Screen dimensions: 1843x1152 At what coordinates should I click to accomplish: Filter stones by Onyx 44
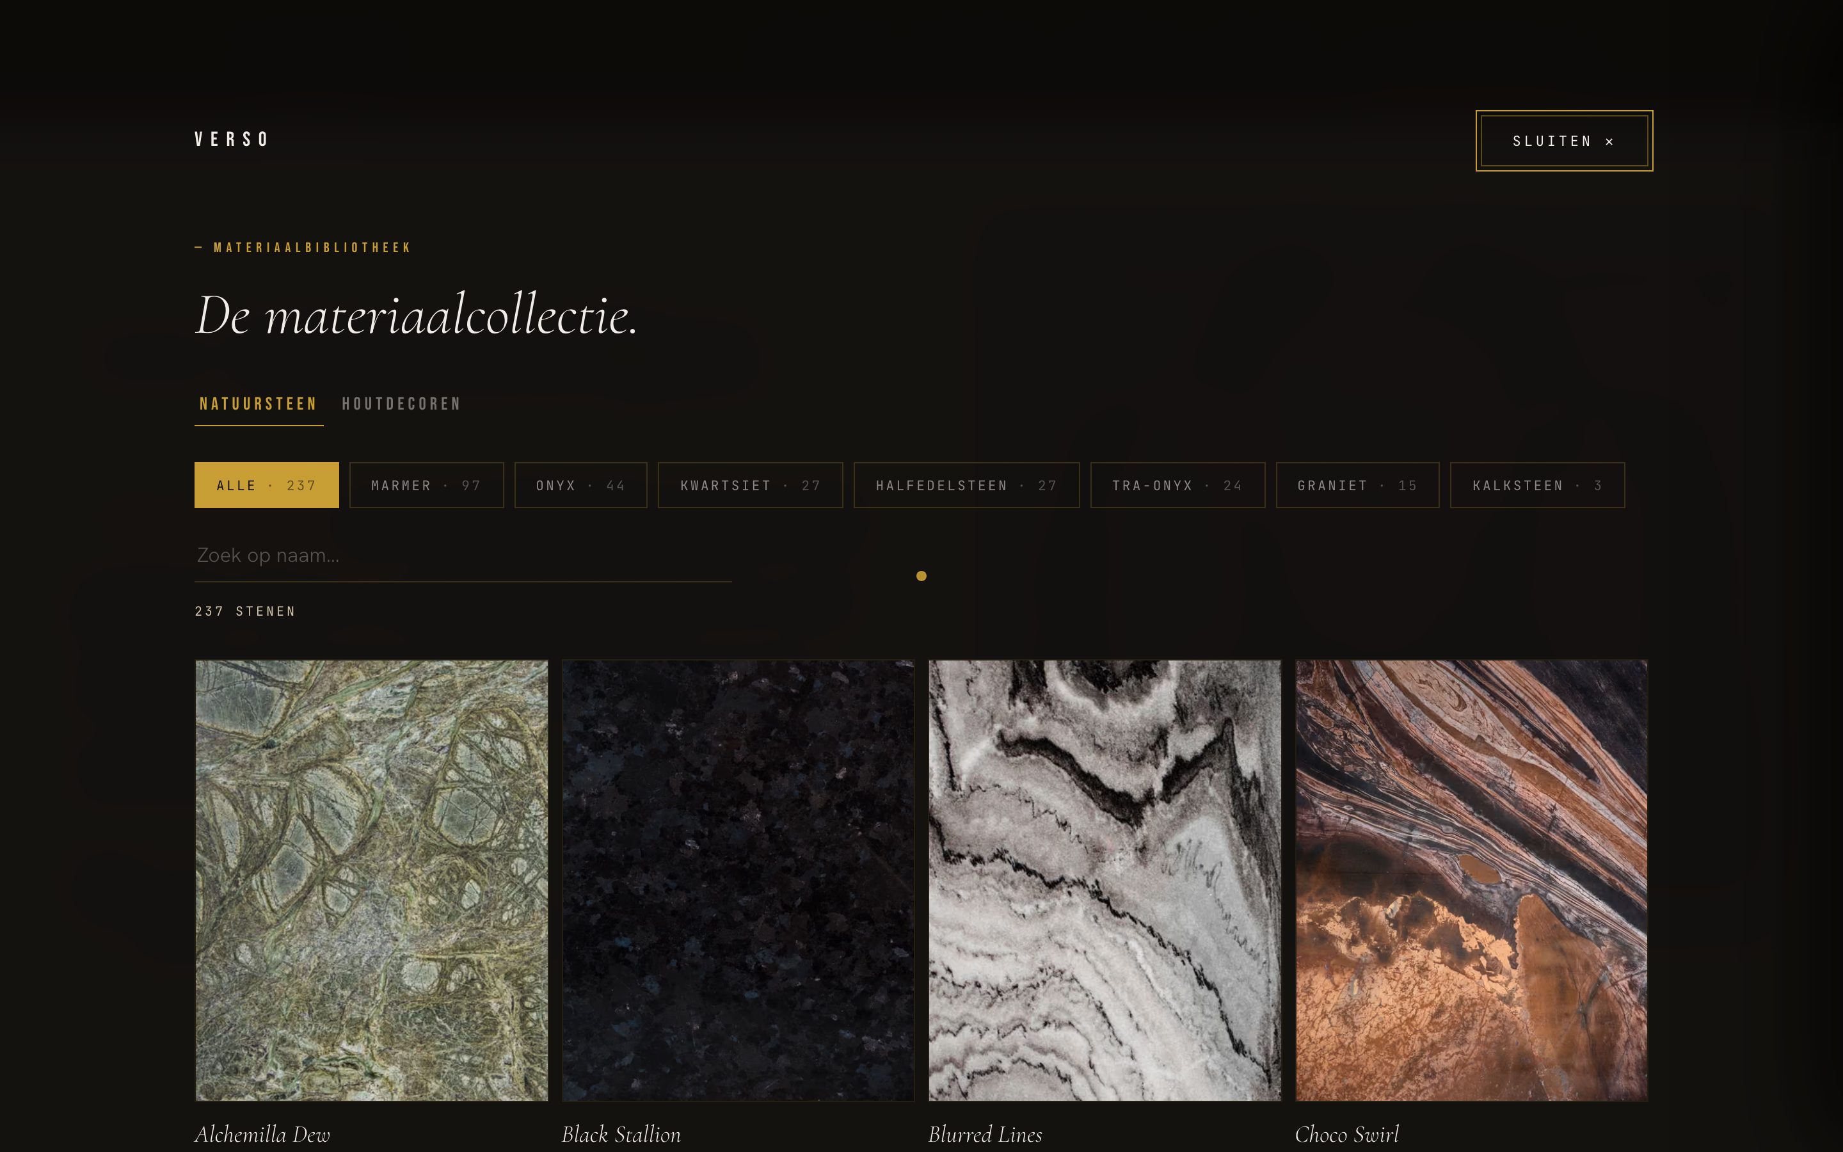(580, 485)
